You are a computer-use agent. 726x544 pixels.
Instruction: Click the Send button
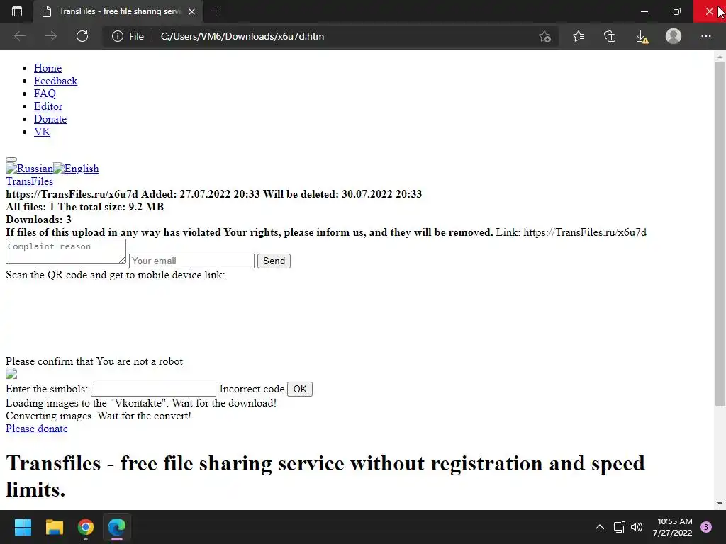[274, 261]
